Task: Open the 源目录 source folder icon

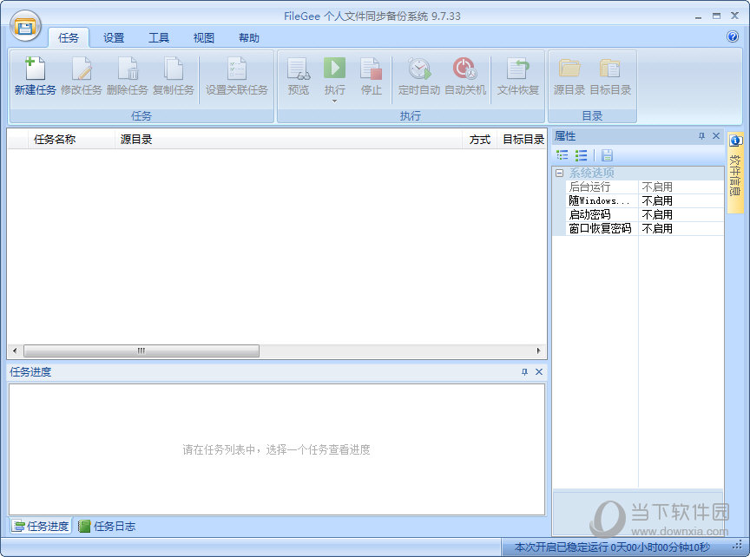Action: (569, 69)
